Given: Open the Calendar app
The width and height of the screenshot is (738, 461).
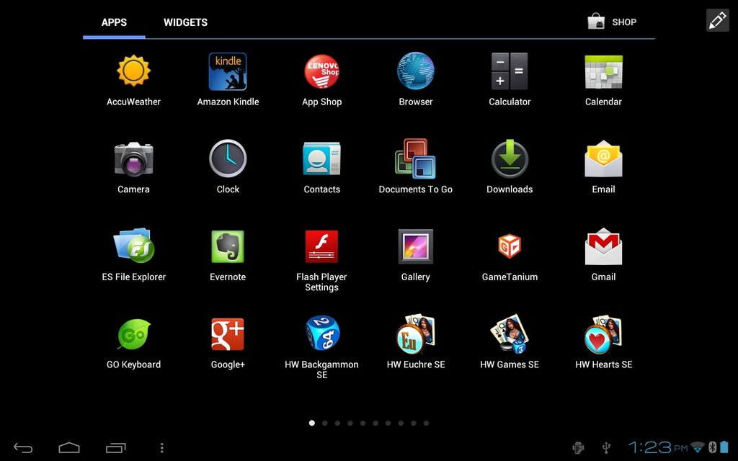Looking at the screenshot, I should click(603, 72).
